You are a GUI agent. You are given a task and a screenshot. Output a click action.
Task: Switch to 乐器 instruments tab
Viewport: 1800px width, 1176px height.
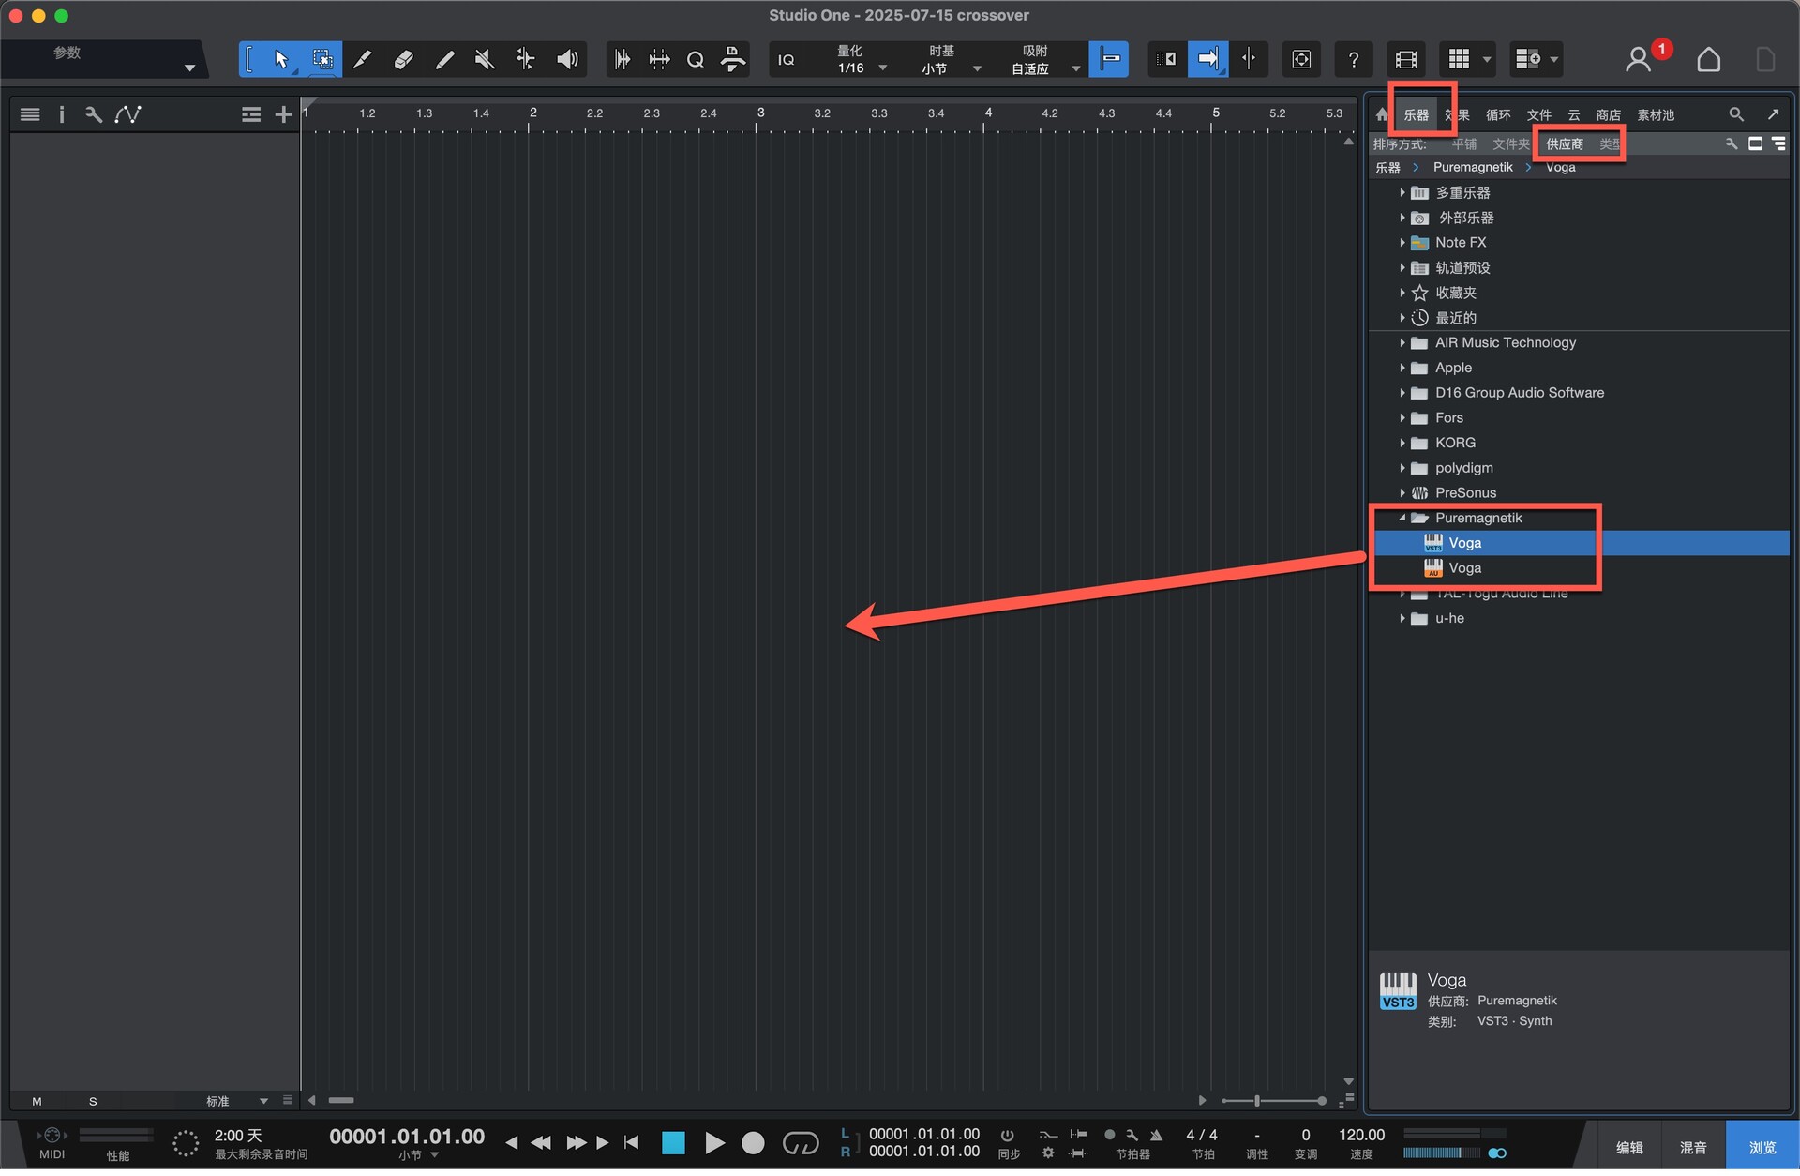(1416, 115)
